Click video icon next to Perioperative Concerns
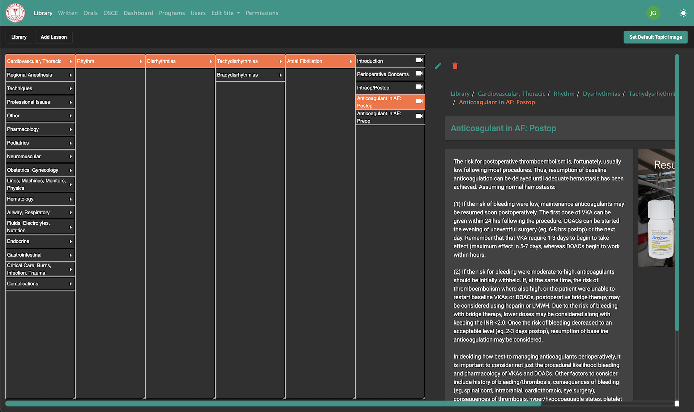This screenshot has width=694, height=412. point(419,73)
